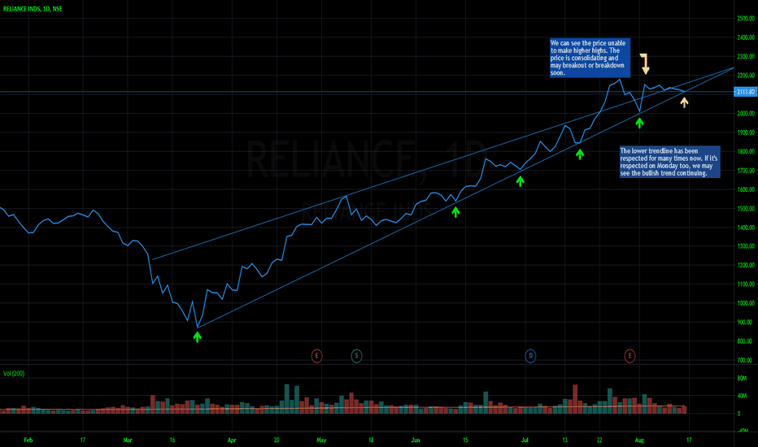Click the Jul date label on the time axis
758x447 pixels.
click(525, 440)
